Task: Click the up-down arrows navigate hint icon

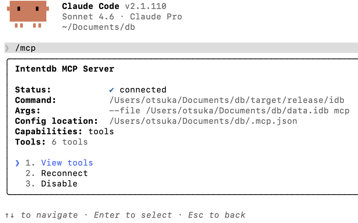Action: [x=10, y=215]
